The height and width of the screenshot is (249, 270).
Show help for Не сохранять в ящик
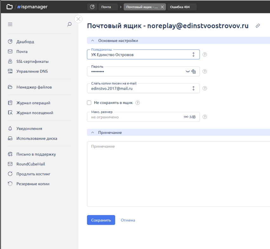click(x=137, y=103)
